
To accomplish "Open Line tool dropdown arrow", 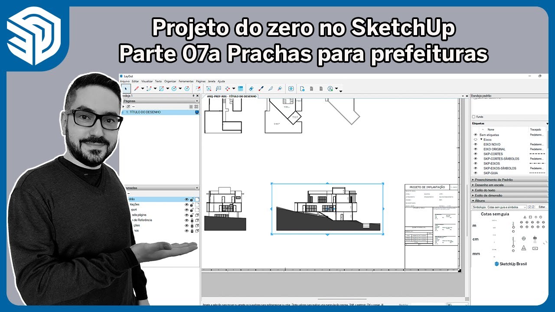I will [x=143, y=88].
